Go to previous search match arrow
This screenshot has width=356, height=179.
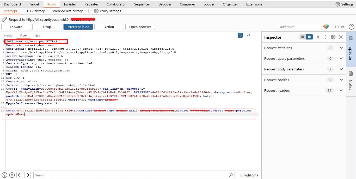pos(20,175)
